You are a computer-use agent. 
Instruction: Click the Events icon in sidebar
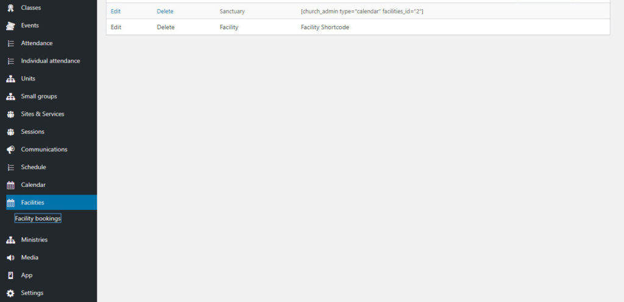pyautogui.click(x=10, y=26)
